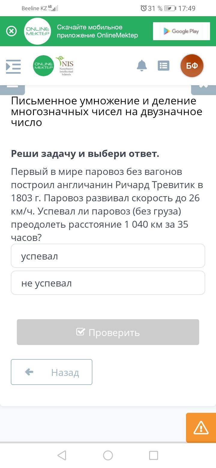Viewport: 216px width, 468px height.
Task: Tap the "Скачайте мобильное приложение" banner text
Action: pyautogui.click(x=97, y=31)
